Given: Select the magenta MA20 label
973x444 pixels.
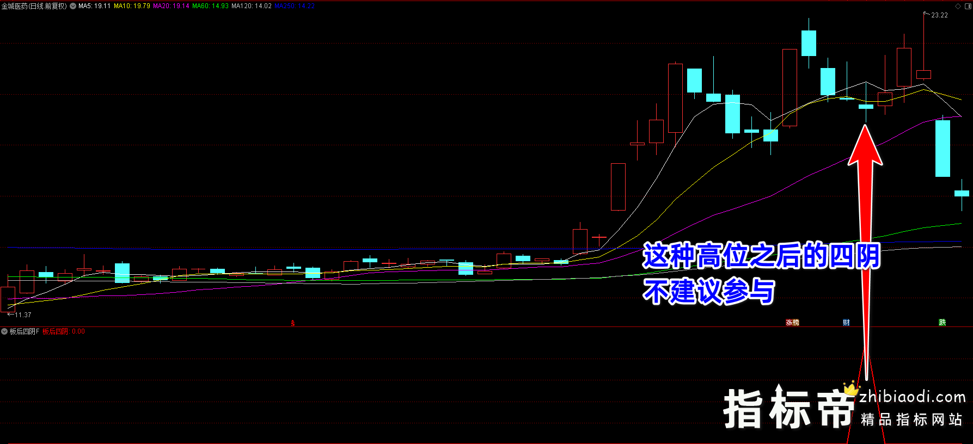Looking at the screenshot, I should pyautogui.click(x=171, y=6).
